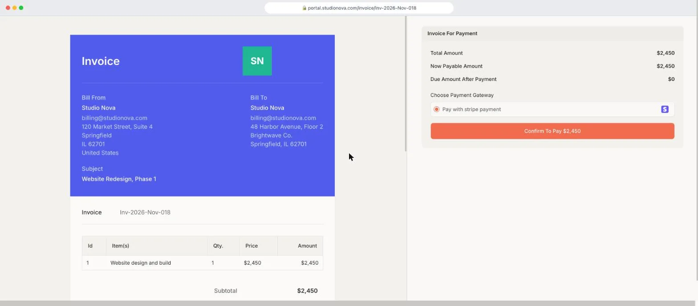Screen dimensions: 698x306
Task: Click the Total Amount label
Action: coord(446,53)
